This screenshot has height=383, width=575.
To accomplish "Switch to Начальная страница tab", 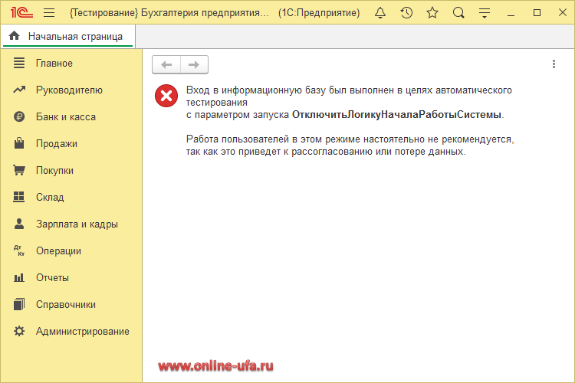I will 68,36.
